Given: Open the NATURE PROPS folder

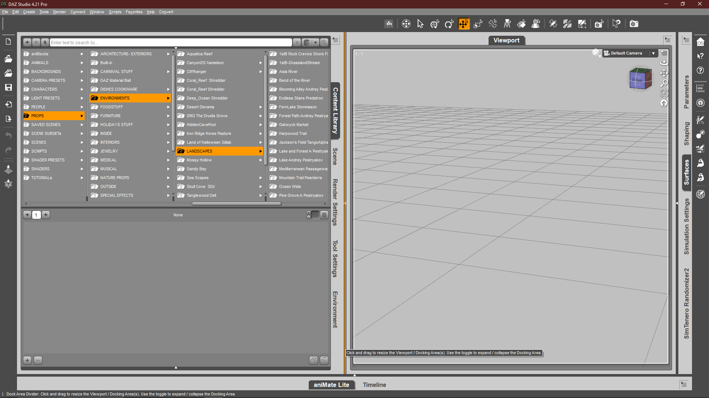Looking at the screenshot, I should pos(114,178).
